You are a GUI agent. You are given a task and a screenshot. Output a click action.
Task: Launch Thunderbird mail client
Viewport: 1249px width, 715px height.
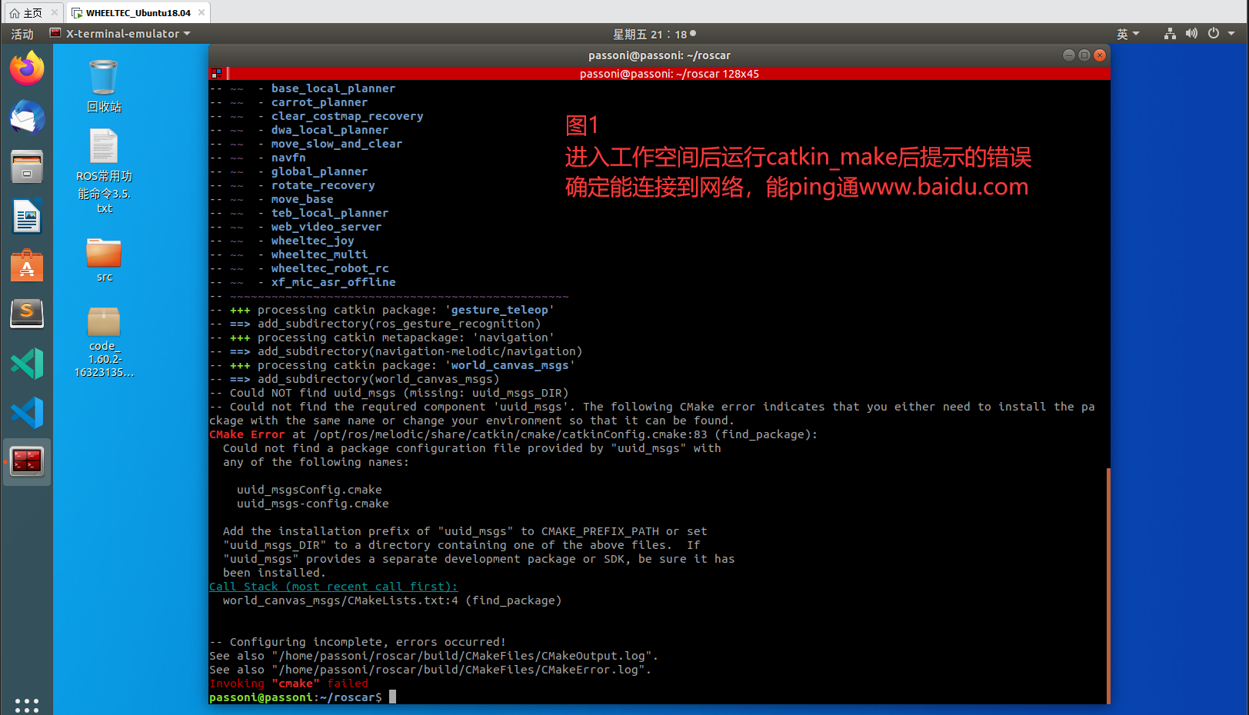coord(27,118)
